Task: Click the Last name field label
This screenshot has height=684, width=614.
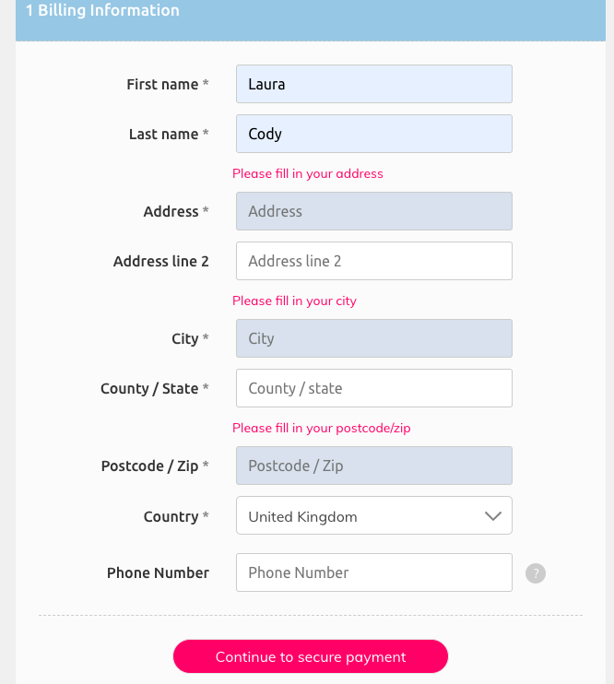Action: tap(163, 135)
